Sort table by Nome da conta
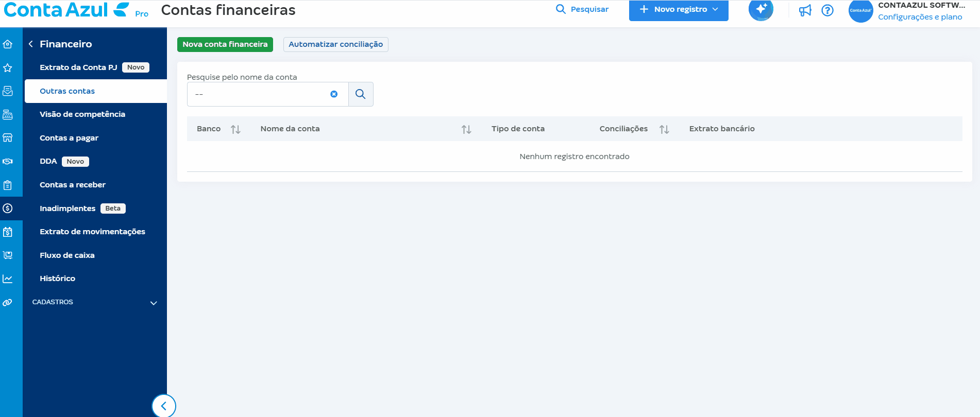 pos(466,129)
